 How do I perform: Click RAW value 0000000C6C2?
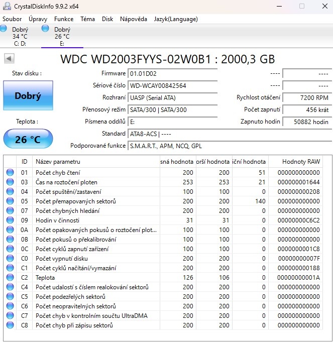coord(299,220)
